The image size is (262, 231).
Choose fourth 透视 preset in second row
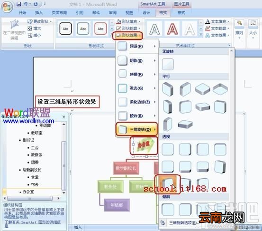[220, 167]
